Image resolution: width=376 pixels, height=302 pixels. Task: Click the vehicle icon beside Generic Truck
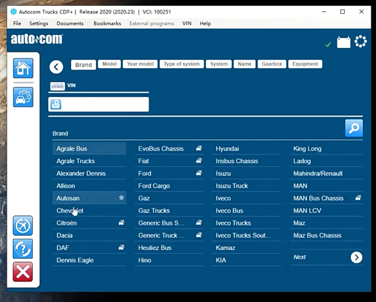(x=199, y=235)
